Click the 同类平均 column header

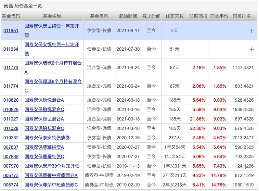point(219,16)
